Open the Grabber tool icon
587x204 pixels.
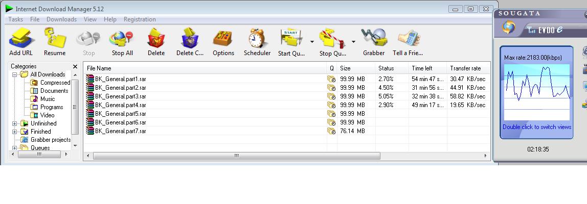click(x=374, y=38)
